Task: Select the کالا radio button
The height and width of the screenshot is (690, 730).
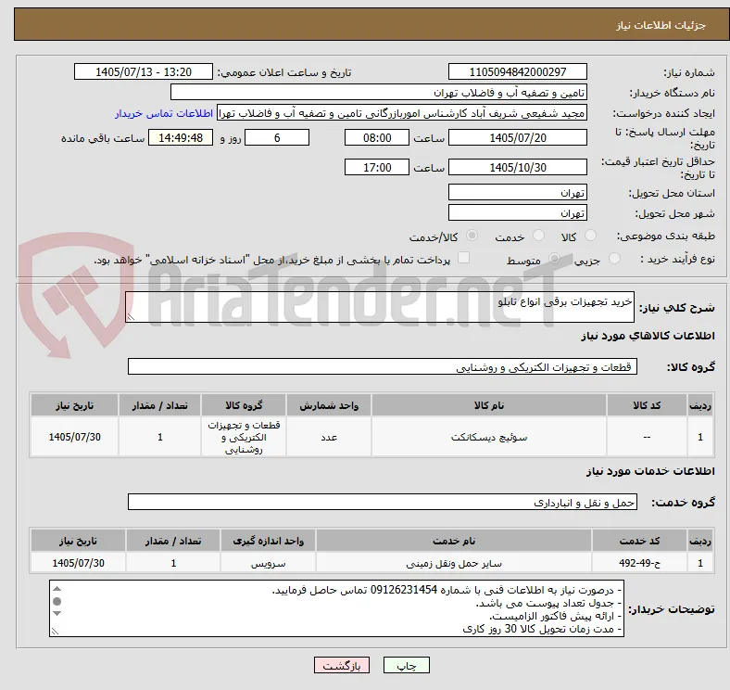Action: click(x=590, y=236)
